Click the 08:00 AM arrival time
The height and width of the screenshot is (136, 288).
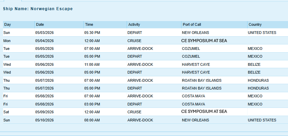click(92, 120)
